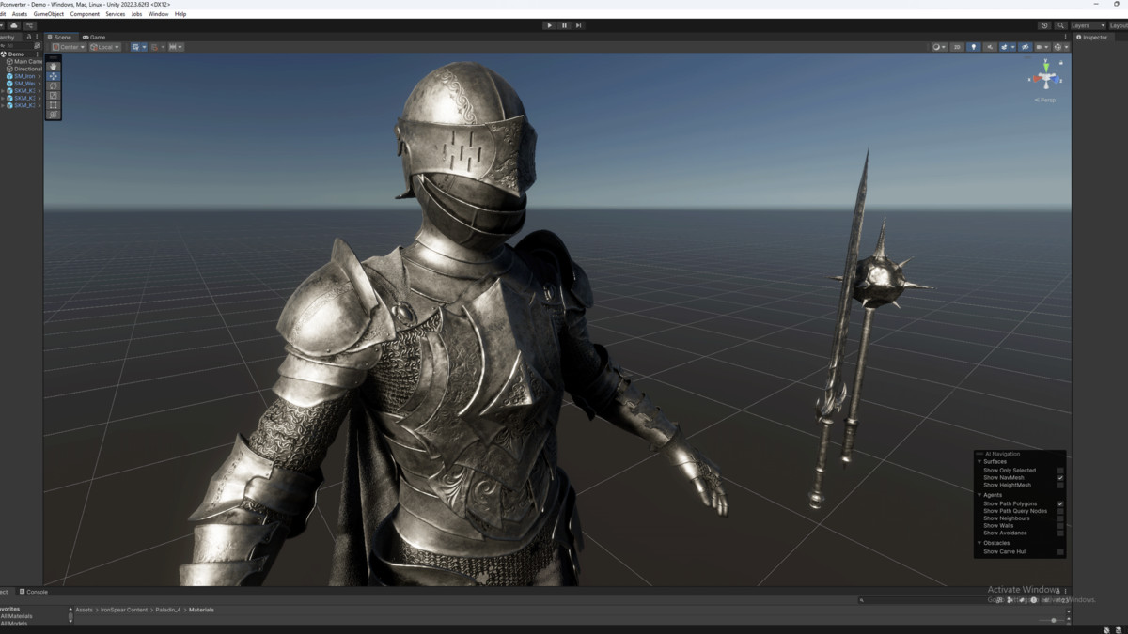Open the version control toolbar icon
The image size is (1128, 634).
click(x=29, y=25)
